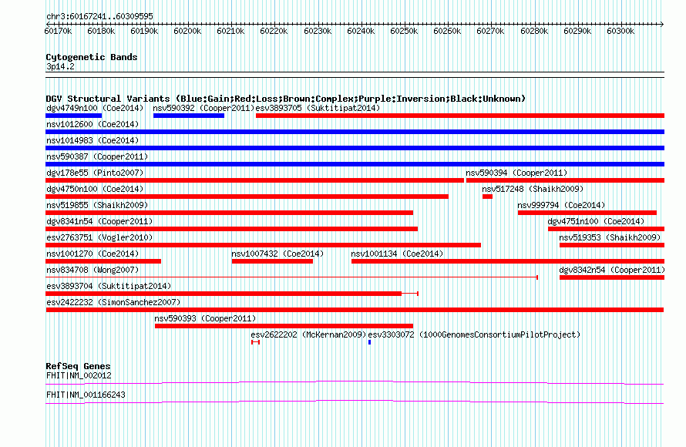Image resolution: width=686 pixels, height=447 pixels.
Task: Click esv2763751 (Vogler2010) variant label
Action: tap(99, 237)
